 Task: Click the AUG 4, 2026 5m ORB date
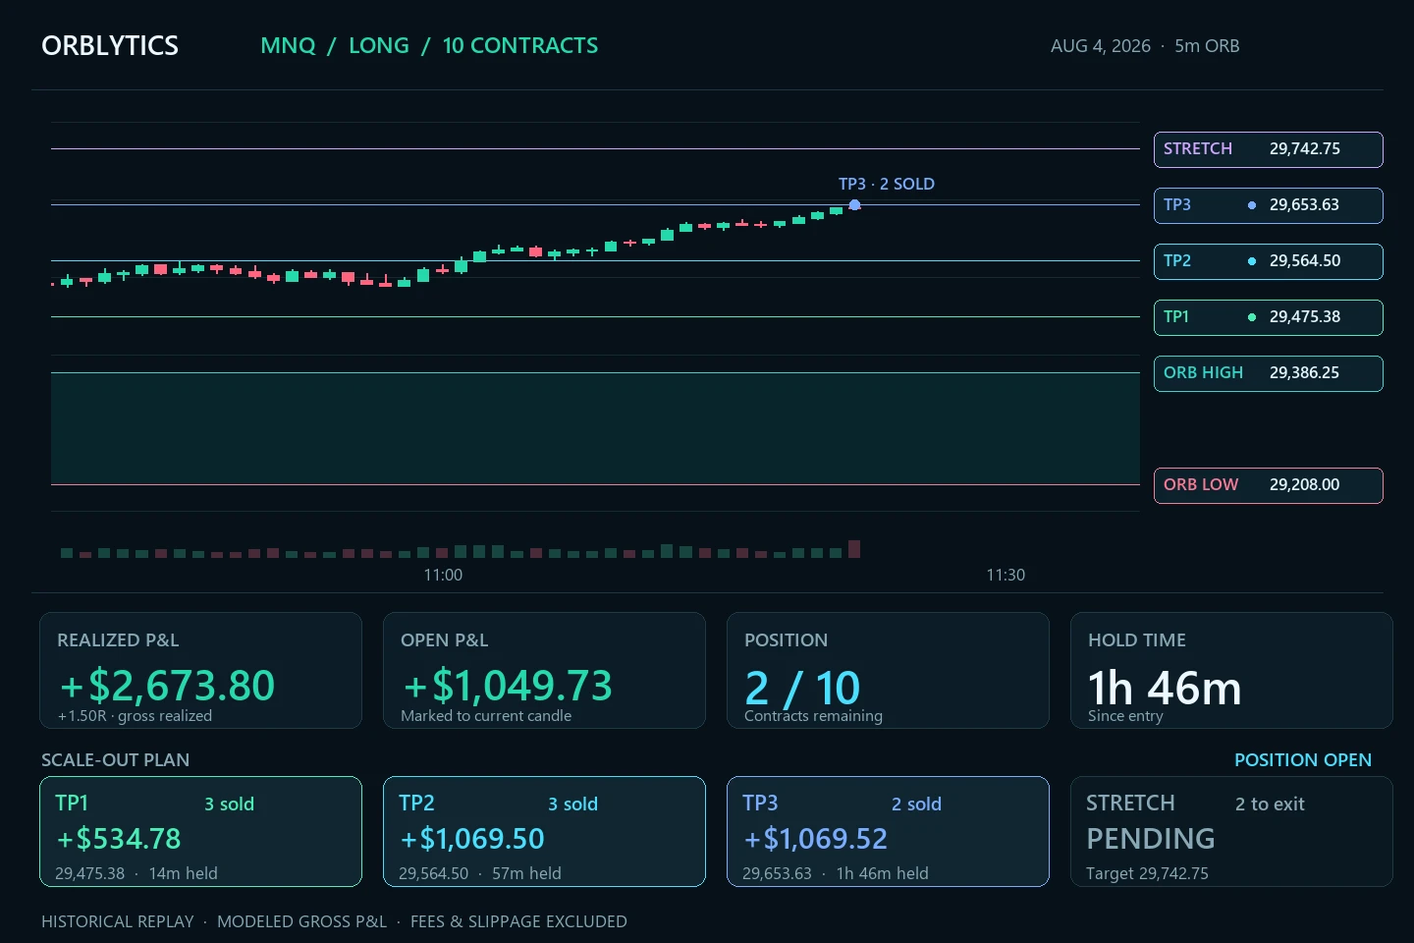(x=1145, y=46)
